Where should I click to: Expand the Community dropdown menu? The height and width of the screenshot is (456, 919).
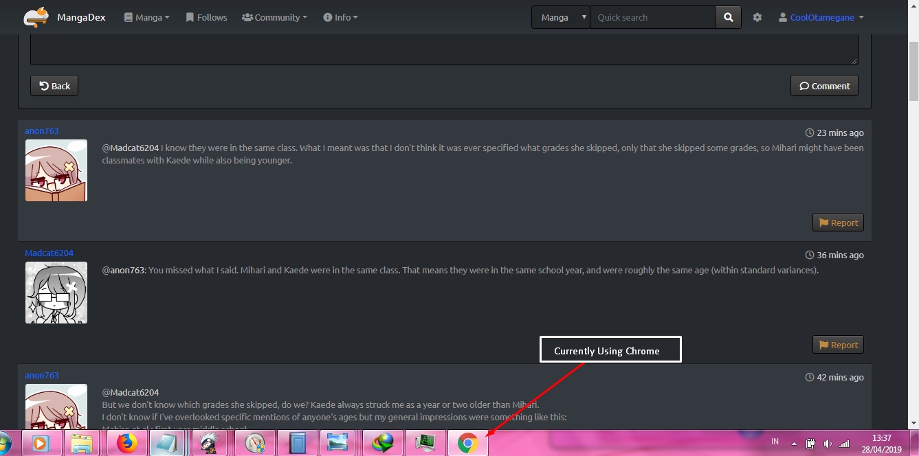click(274, 17)
